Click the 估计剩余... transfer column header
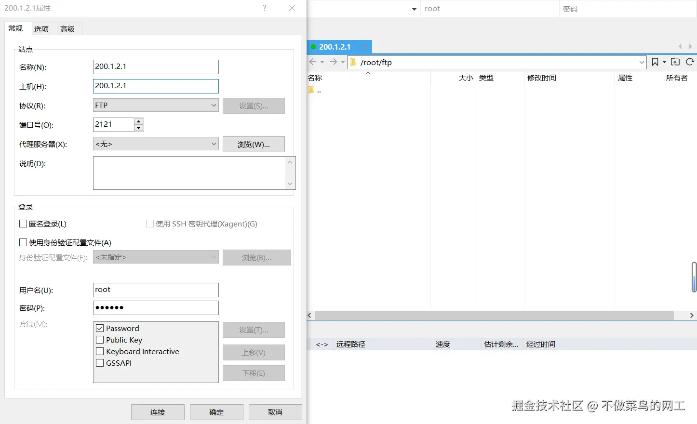This screenshot has width=697, height=424. click(x=502, y=344)
